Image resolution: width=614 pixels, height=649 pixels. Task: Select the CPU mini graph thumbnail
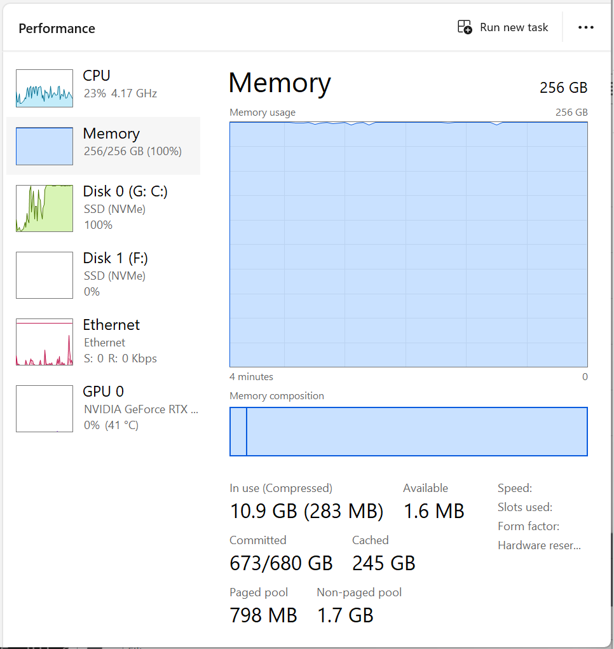tap(44, 88)
